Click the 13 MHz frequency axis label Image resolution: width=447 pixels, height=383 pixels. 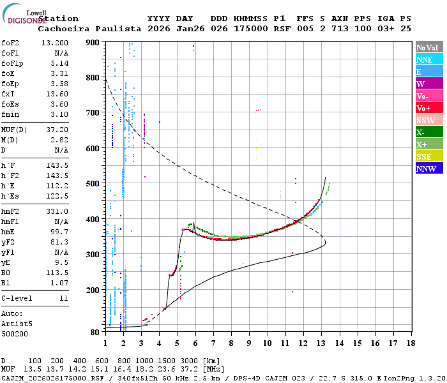tap(321, 343)
